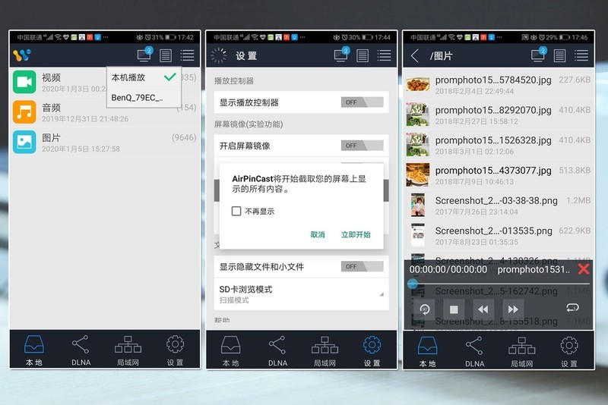Select BenQ_79EC device in dropdown

(144, 98)
